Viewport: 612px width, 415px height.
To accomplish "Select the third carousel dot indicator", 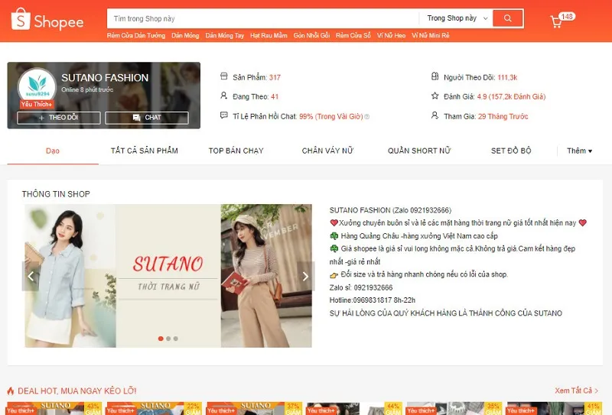I will [176, 339].
